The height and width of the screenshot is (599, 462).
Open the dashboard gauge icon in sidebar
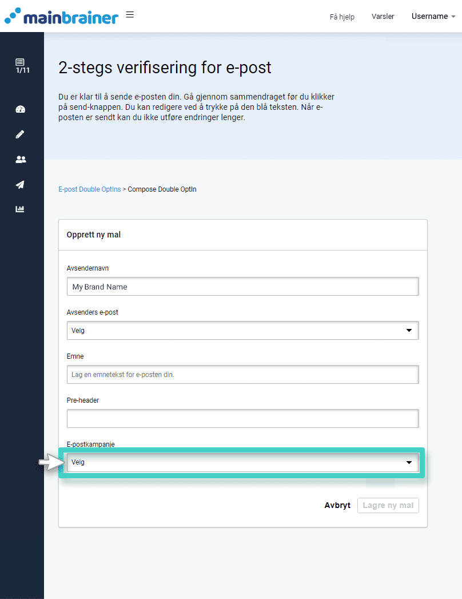(21, 109)
